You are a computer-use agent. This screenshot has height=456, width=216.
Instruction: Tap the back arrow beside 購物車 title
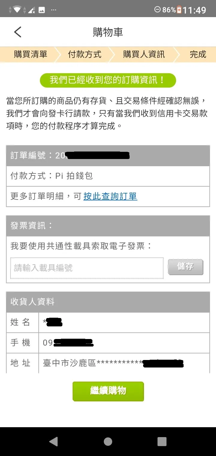pyautogui.click(x=17, y=31)
